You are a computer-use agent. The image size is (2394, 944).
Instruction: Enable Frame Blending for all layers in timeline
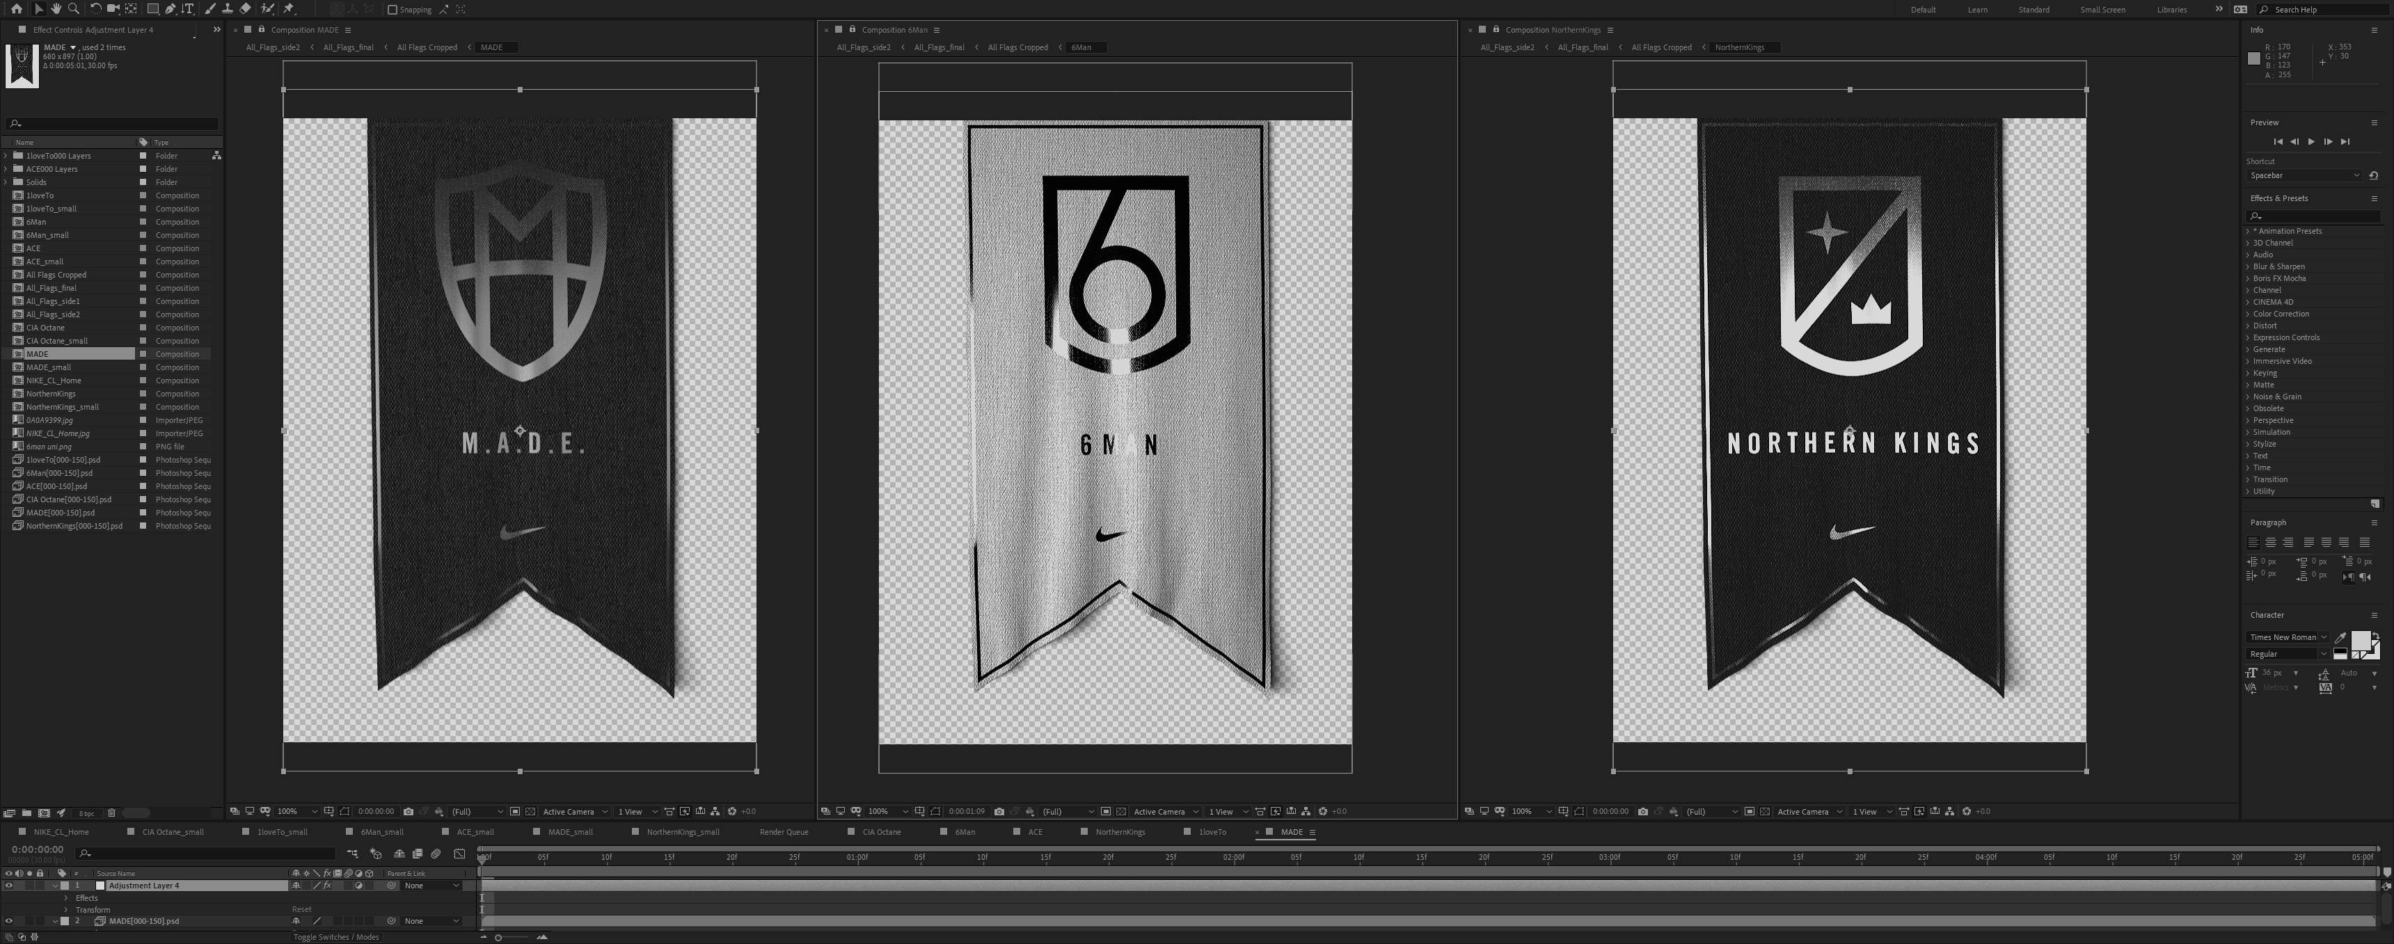point(418,853)
